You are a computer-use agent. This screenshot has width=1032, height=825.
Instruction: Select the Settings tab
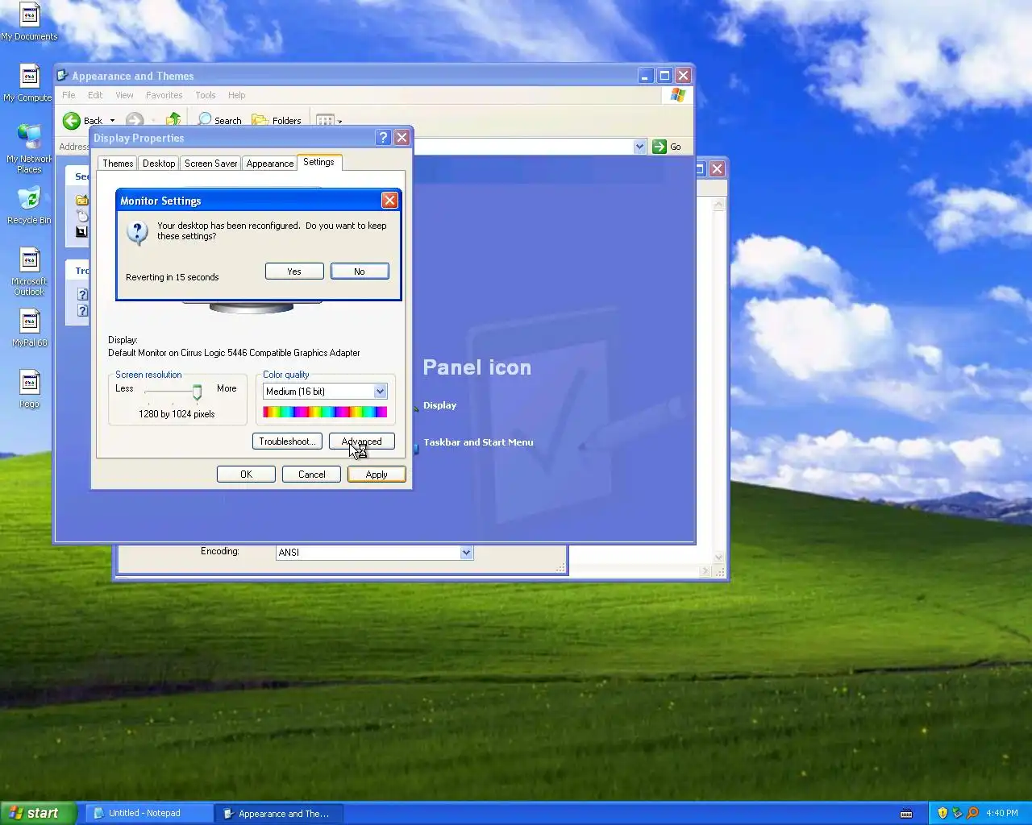319,162
